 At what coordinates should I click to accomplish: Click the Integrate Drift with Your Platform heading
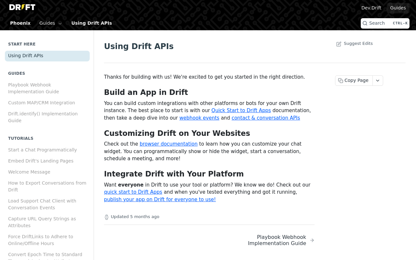point(174,174)
